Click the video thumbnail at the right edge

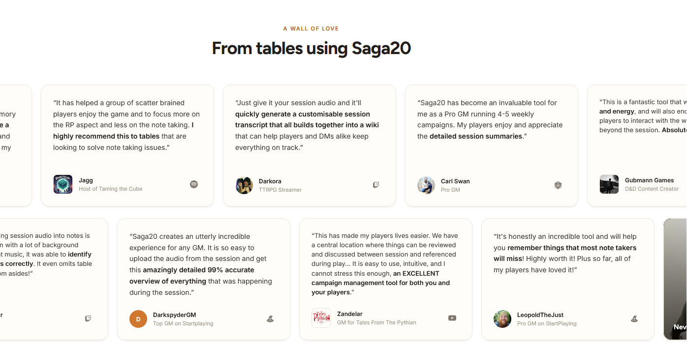pyautogui.click(x=675, y=279)
